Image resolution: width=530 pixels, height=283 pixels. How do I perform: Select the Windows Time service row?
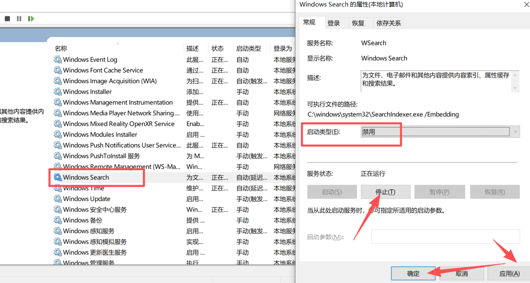click(x=174, y=188)
